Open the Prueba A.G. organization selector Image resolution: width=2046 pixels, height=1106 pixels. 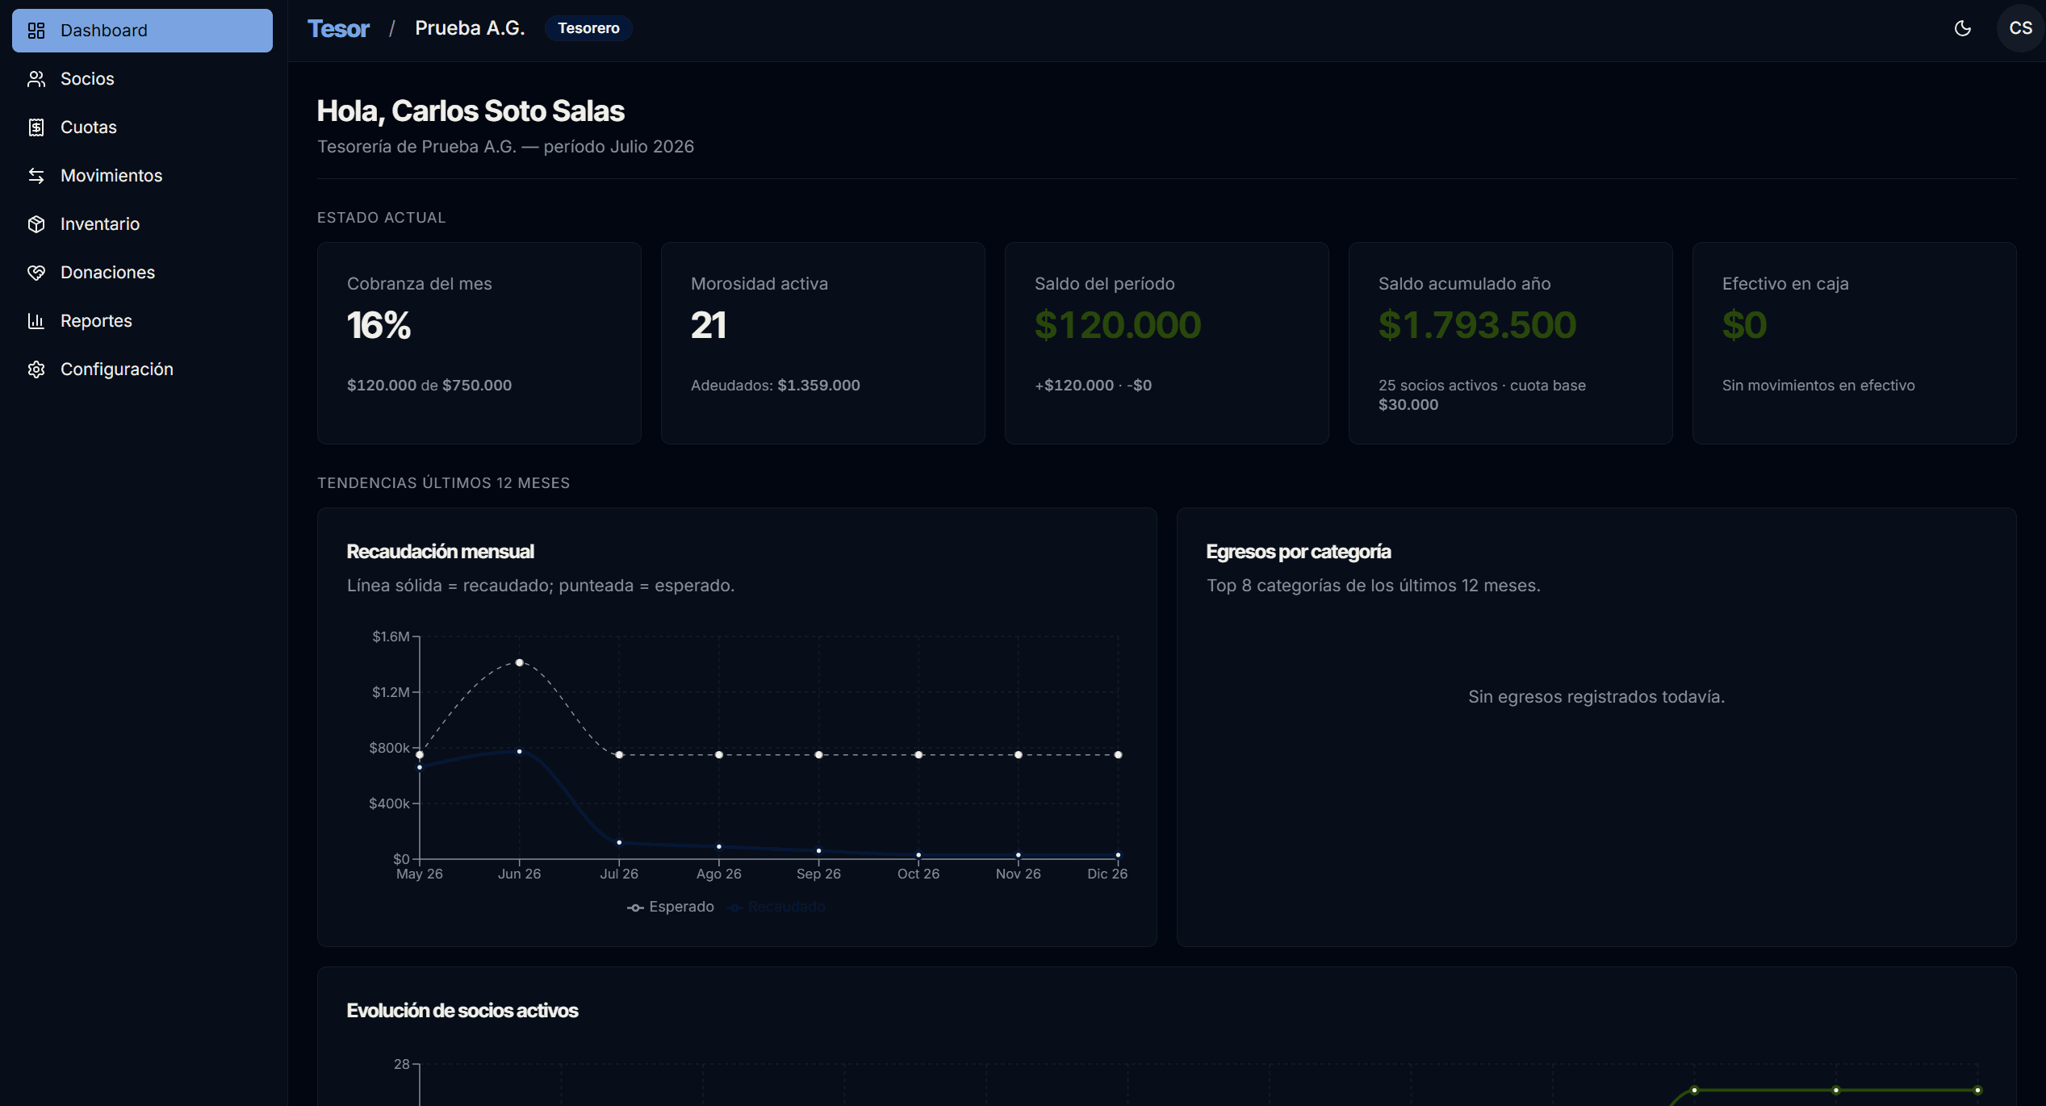pyautogui.click(x=470, y=28)
